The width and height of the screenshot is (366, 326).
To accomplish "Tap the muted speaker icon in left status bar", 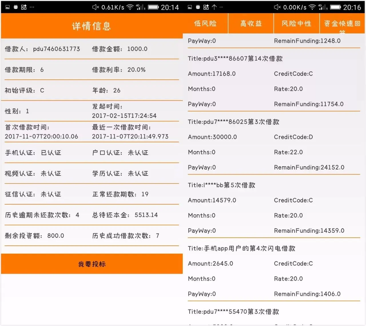I will [96, 7].
